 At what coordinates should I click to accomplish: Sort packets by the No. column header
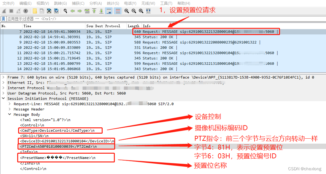(12, 26)
